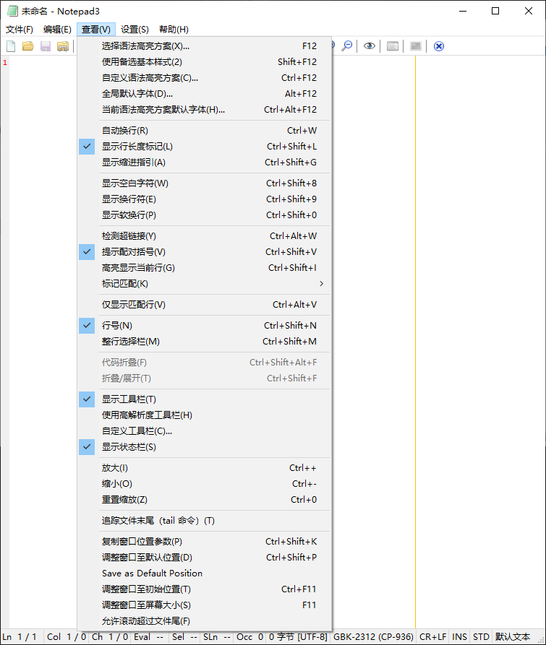The height and width of the screenshot is (645, 546).
Task: Click INS insert mode status field
Action: tap(459, 637)
